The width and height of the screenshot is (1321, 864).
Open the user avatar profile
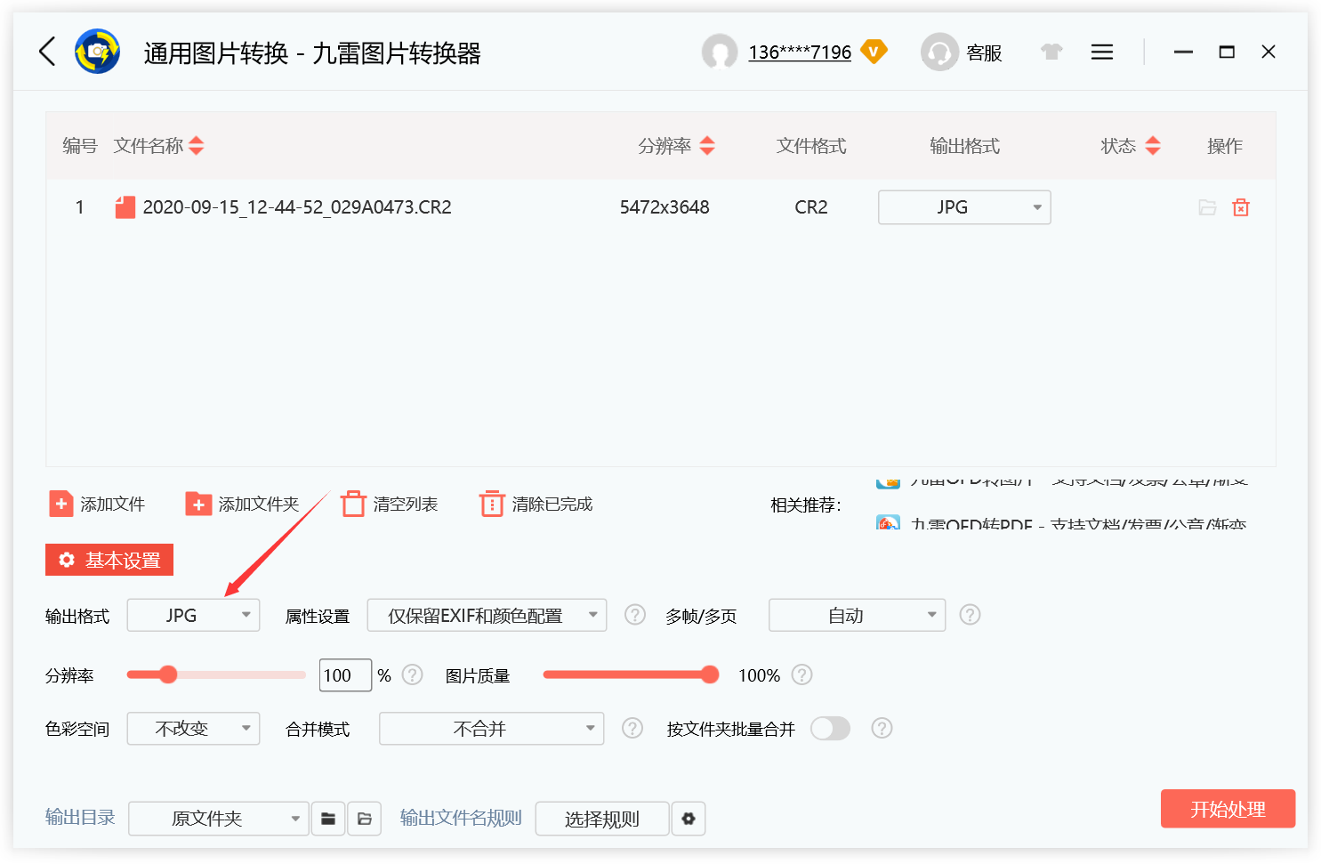coord(720,52)
